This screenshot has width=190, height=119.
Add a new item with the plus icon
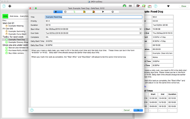[10, 6]
